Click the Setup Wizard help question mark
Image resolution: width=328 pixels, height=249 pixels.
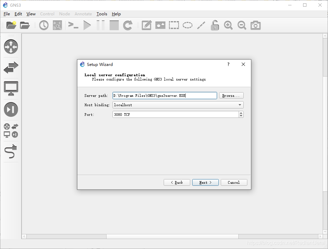point(228,64)
